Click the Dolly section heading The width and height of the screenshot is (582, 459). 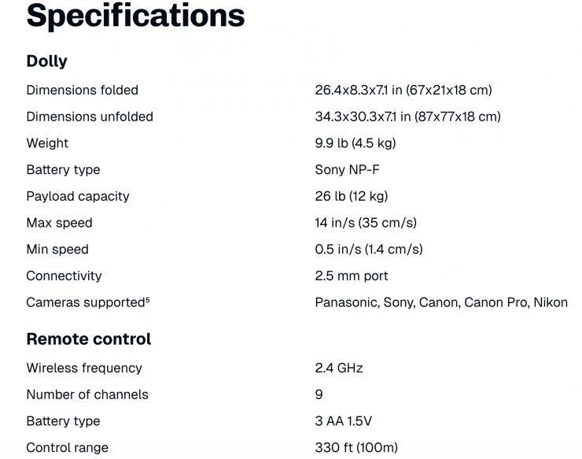47,61
